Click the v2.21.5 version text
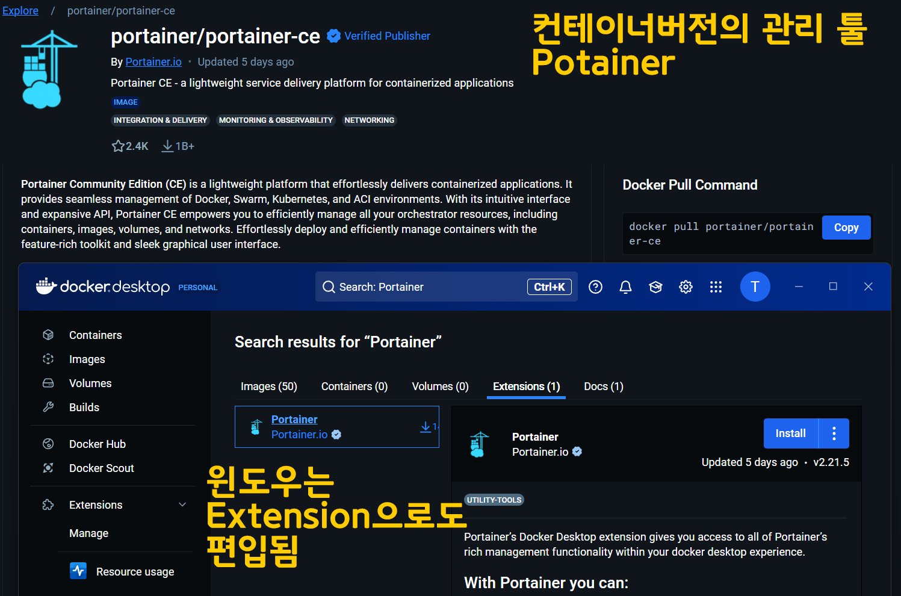The image size is (901, 596). click(831, 462)
